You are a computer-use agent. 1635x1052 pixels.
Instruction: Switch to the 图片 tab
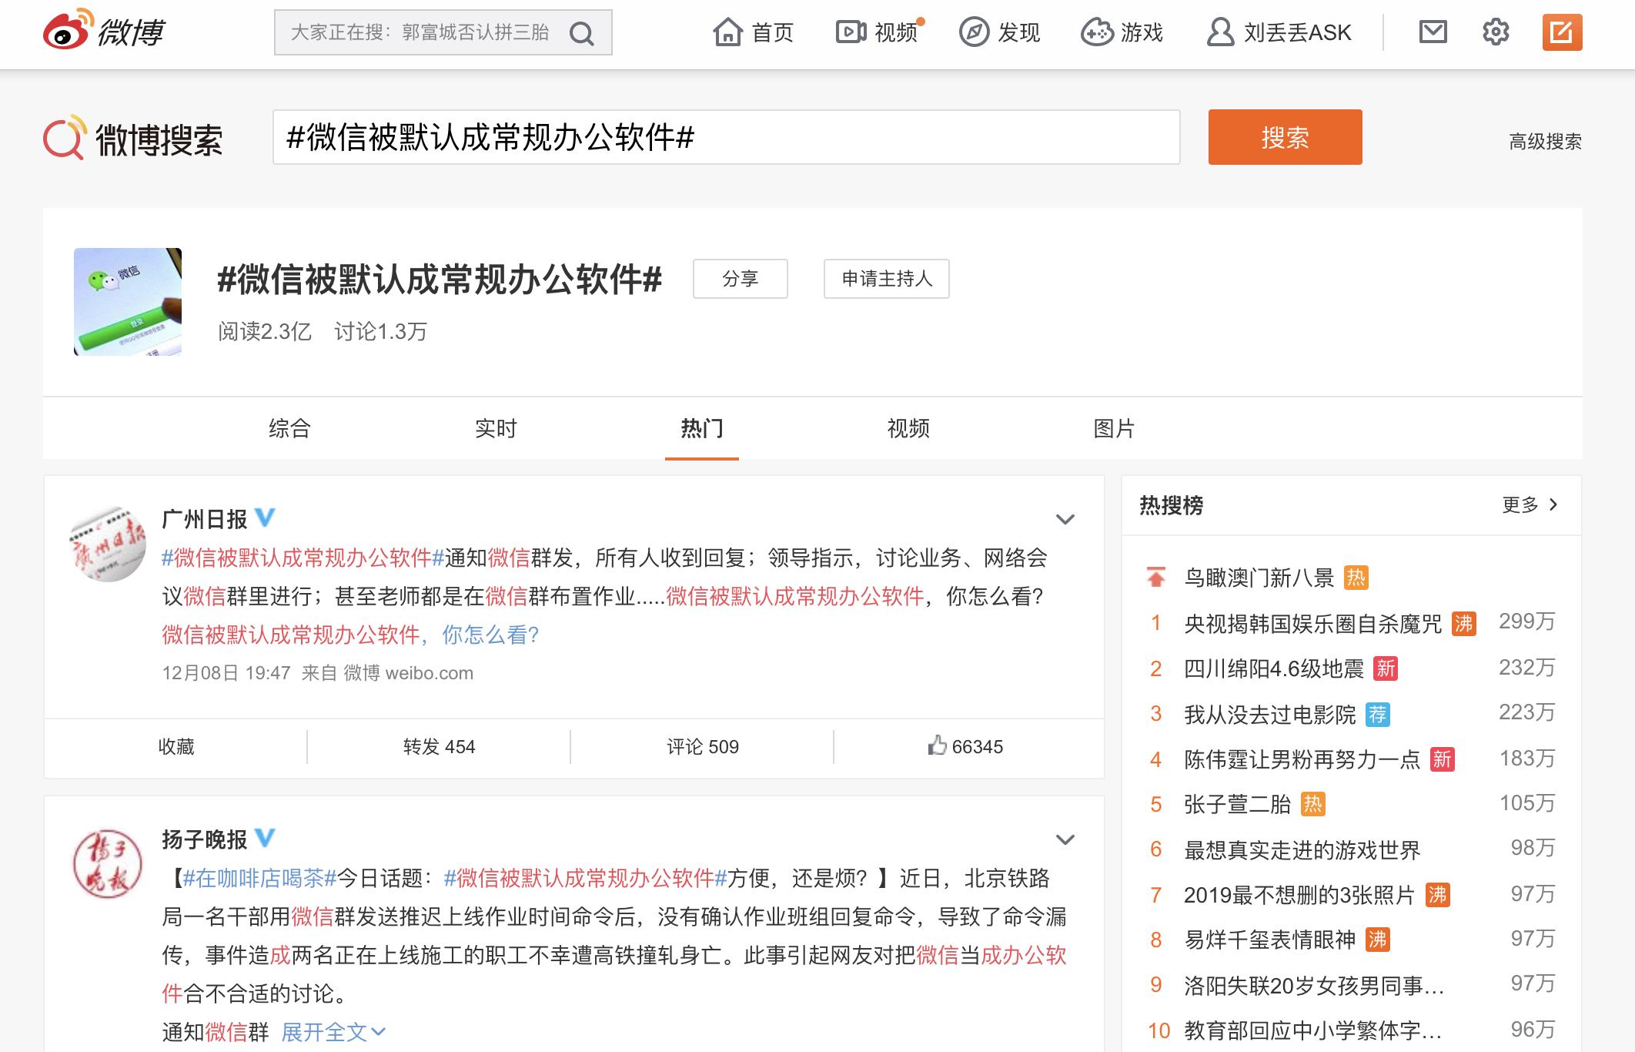pos(1115,428)
